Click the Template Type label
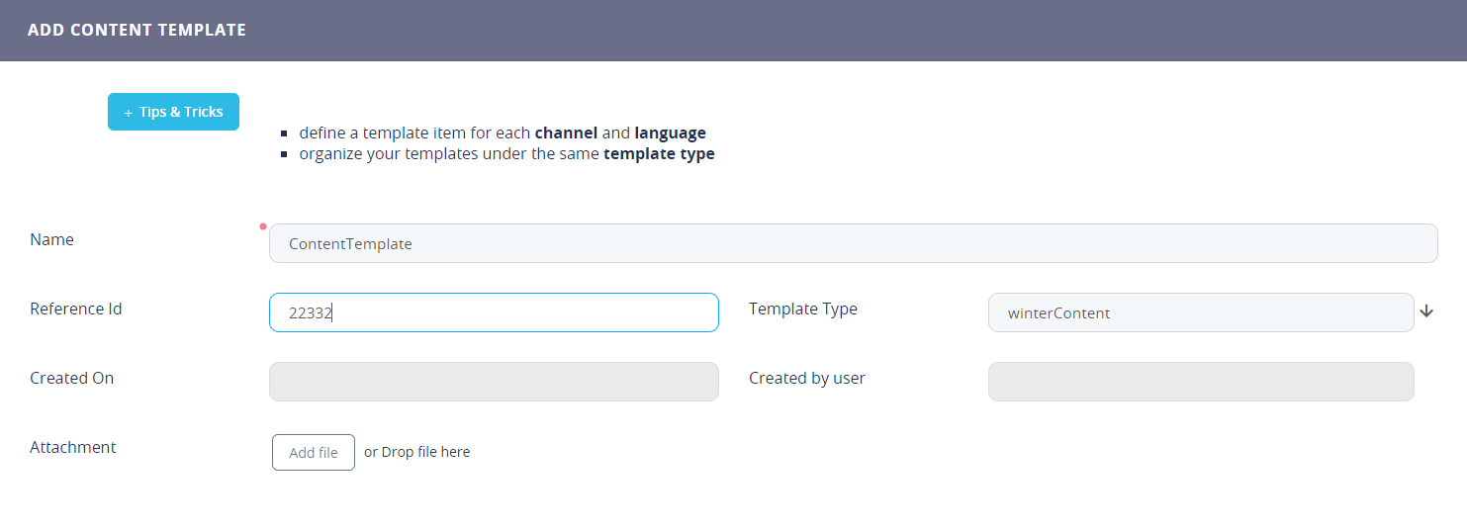The image size is (1467, 532). (x=802, y=309)
